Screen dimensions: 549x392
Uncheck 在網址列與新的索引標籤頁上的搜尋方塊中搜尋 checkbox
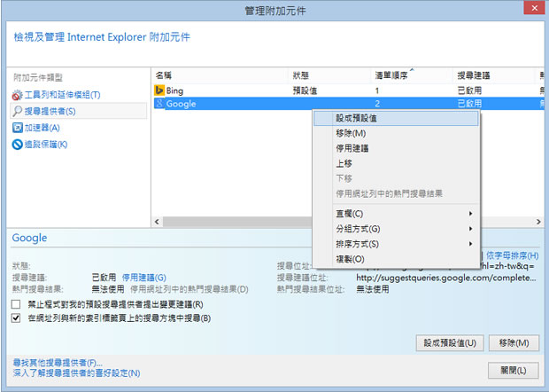[16, 318]
